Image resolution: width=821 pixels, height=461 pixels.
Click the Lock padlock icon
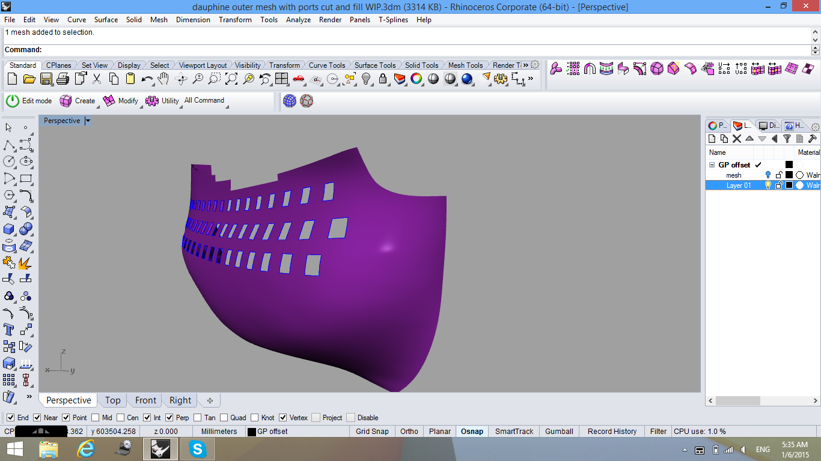[383, 79]
